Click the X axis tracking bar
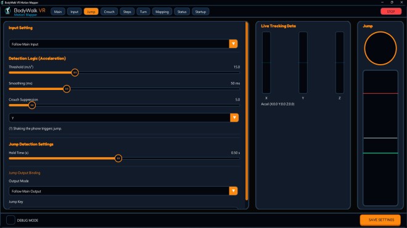 click(266, 62)
